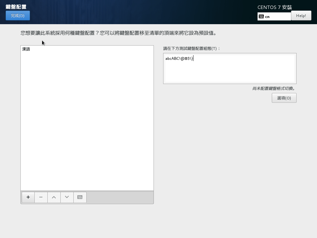Click the 尚未配置鍵盤格式切換 status text
Image resolution: width=317 pixels, height=238 pixels.
274,89
